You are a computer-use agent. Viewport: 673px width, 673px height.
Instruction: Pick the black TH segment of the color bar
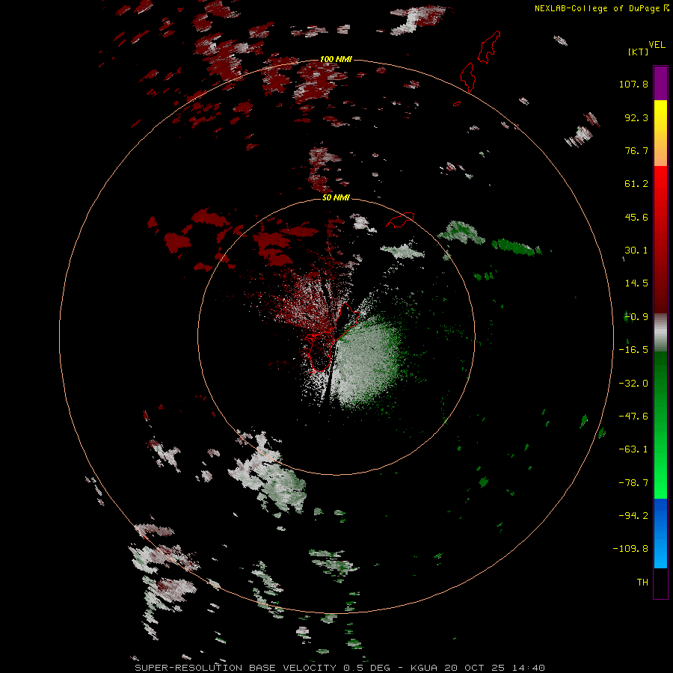coord(660,583)
